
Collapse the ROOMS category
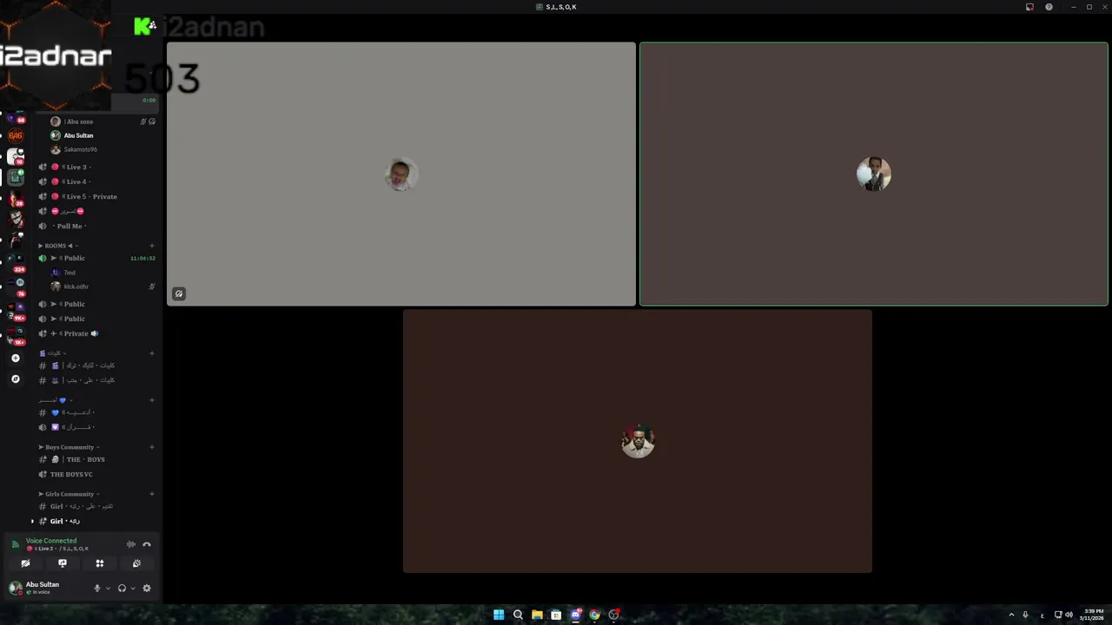pyautogui.click(x=56, y=246)
